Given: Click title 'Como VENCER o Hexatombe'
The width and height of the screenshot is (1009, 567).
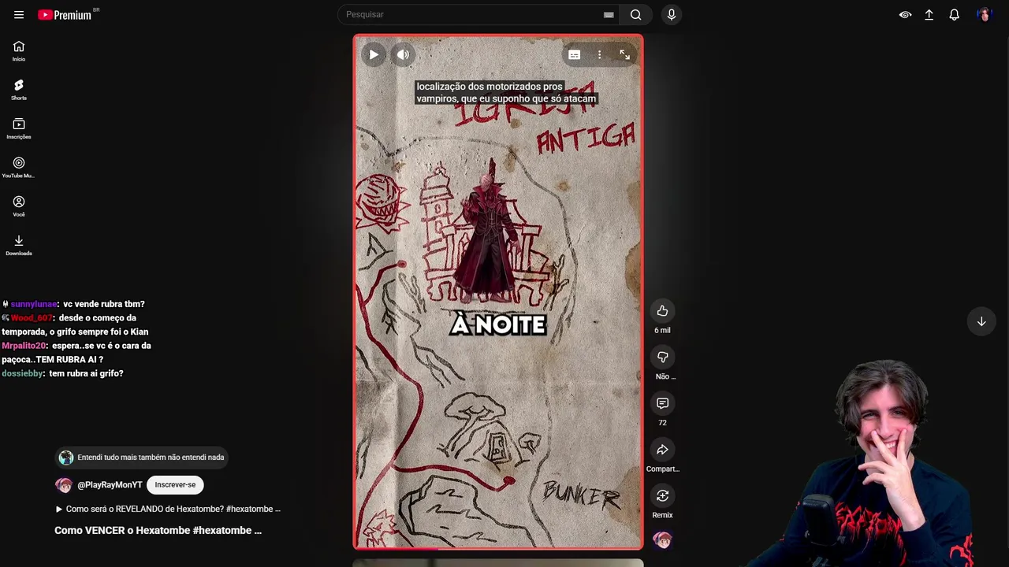Looking at the screenshot, I should pyautogui.click(x=158, y=531).
